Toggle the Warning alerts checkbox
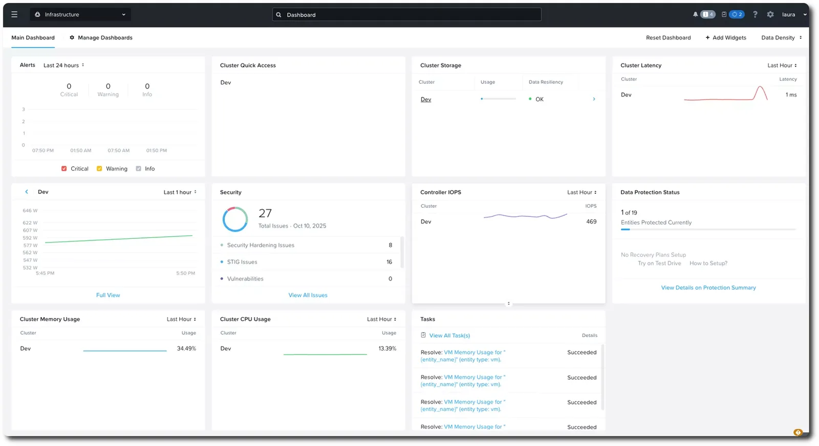Viewport: 819px width, 446px height. pyautogui.click(x=99, y=168)
